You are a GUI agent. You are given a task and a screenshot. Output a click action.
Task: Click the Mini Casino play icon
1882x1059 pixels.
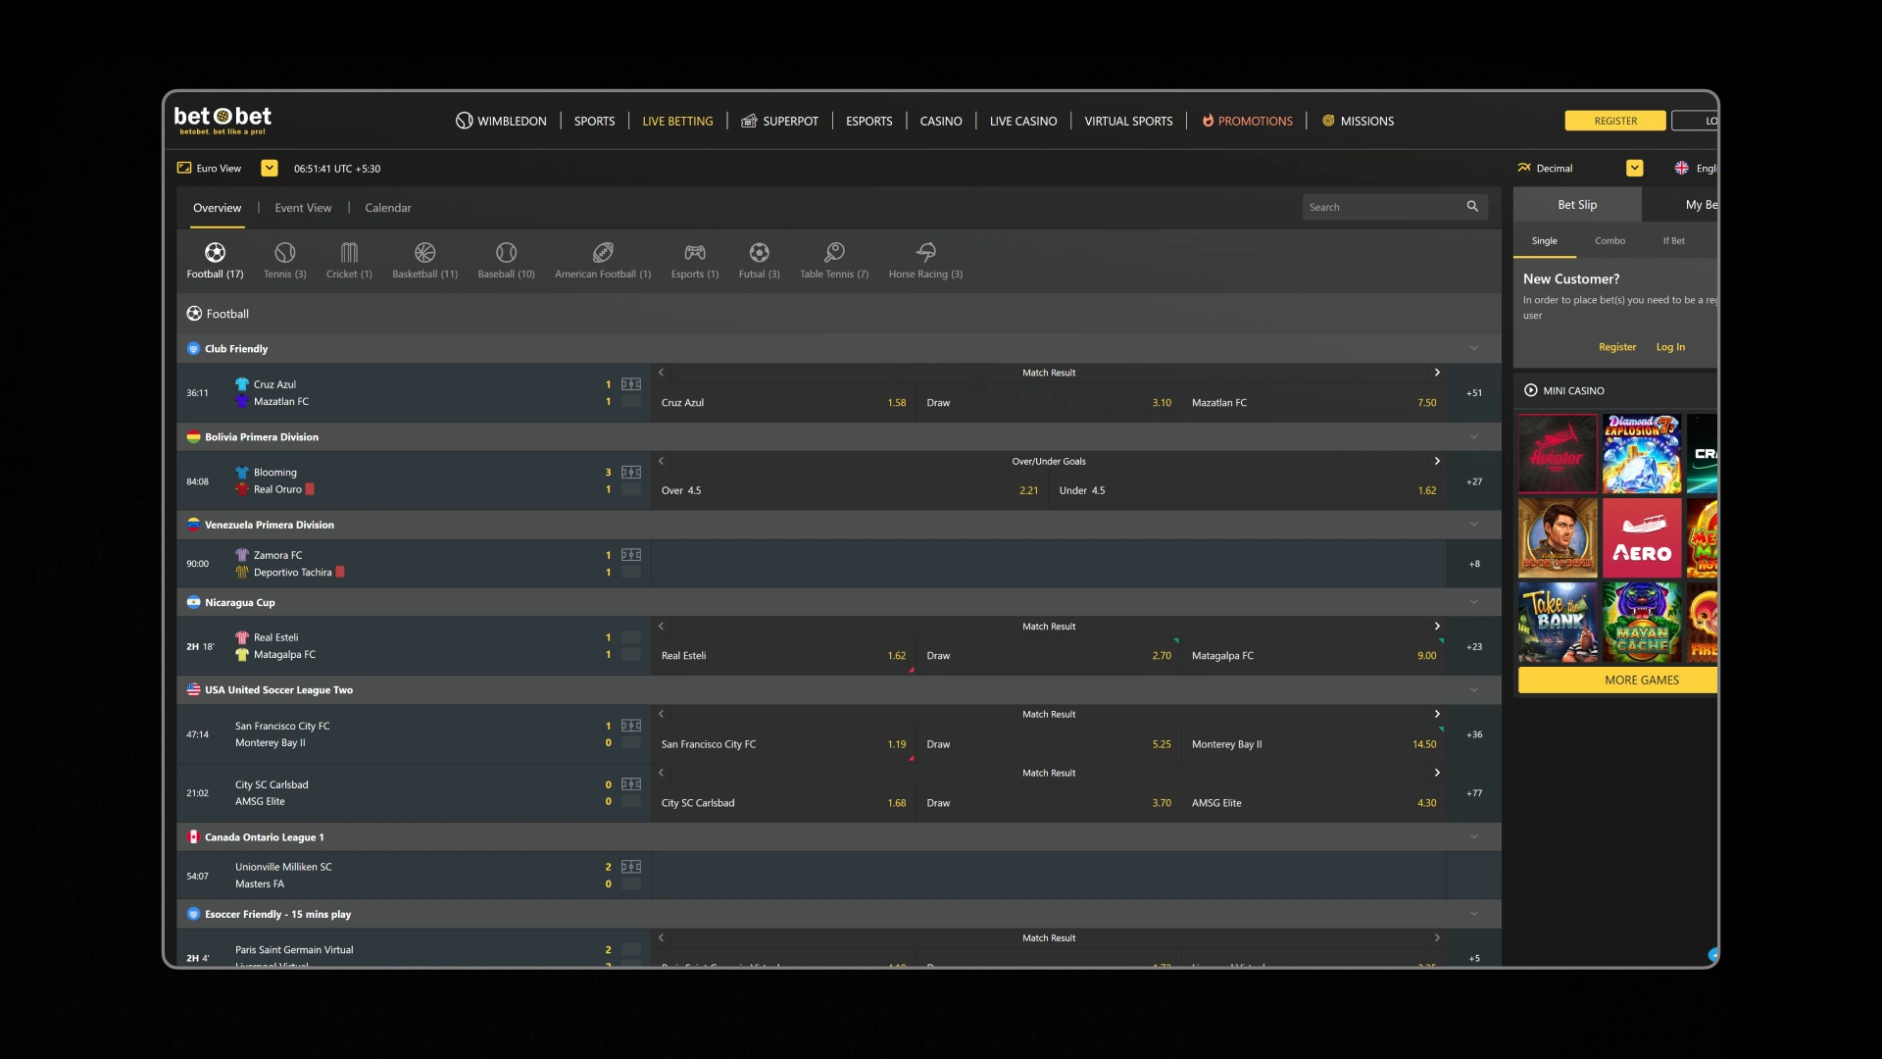[1530, 390]
